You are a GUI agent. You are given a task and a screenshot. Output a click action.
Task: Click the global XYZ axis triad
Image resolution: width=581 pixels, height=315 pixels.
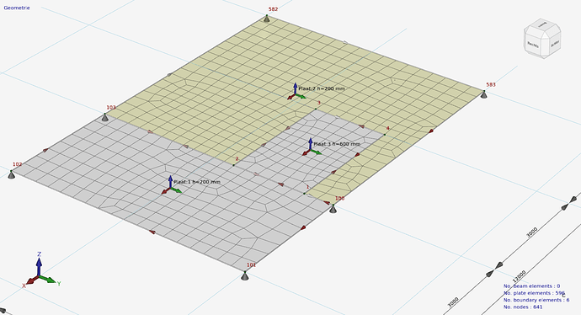coord(40,270)
